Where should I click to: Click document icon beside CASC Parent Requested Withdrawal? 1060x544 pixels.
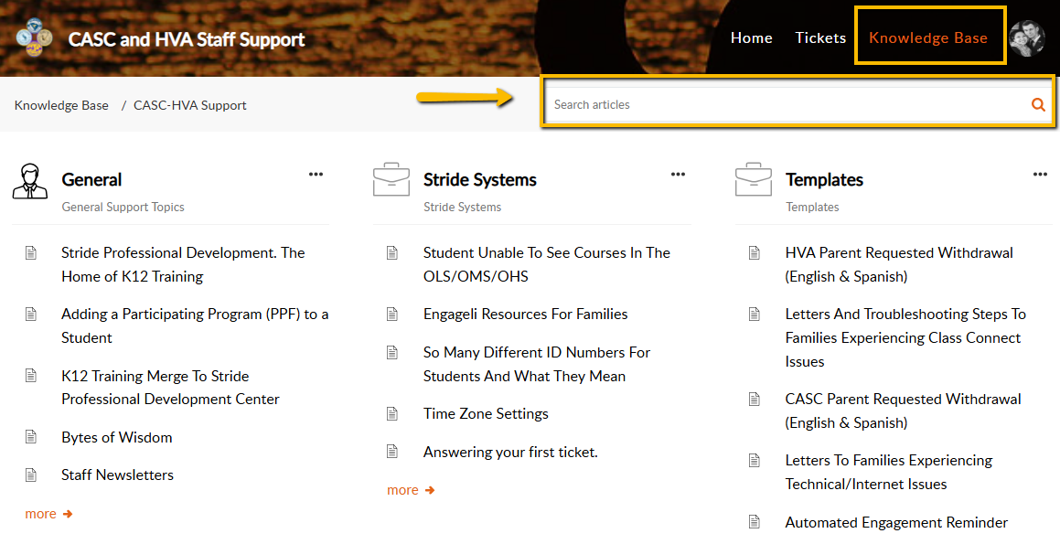point(755,400)
